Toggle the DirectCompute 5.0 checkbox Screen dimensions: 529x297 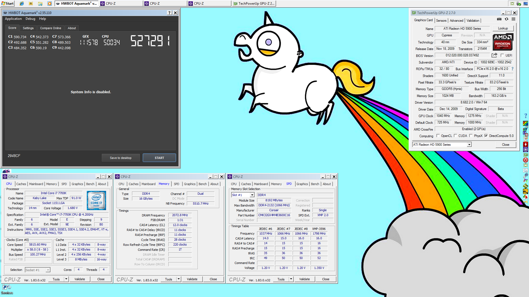tap(486, 136)
